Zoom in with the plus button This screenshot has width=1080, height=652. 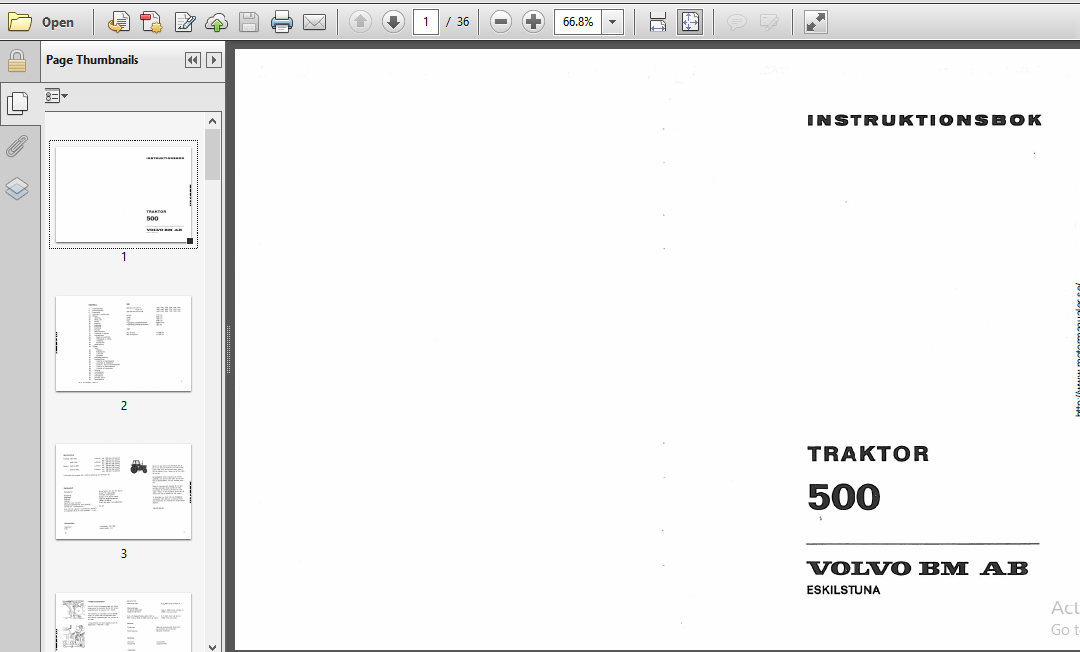[x=533, y=22]
